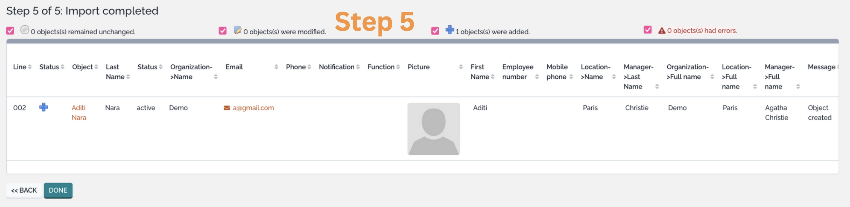Click the Notification column header

[336, 67]
